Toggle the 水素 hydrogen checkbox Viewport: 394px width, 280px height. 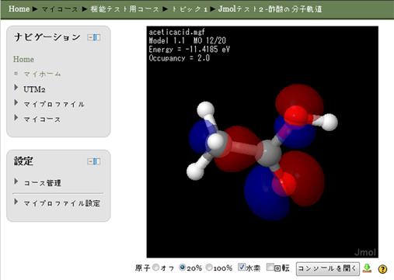[242, 267]
